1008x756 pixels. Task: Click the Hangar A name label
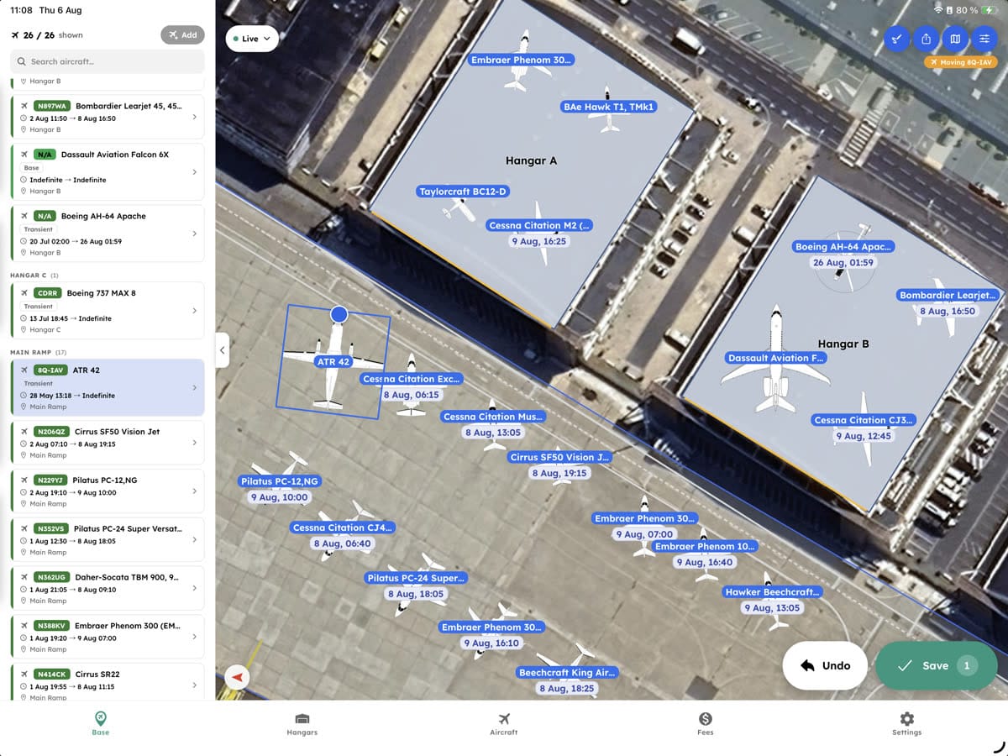tap(531, 160)
